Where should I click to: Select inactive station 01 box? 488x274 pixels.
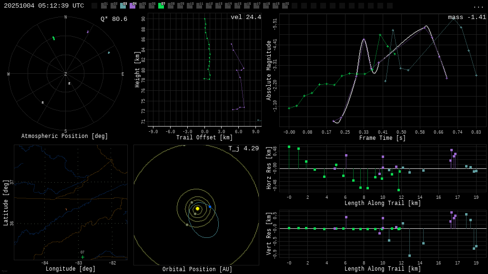coord(104,6)
